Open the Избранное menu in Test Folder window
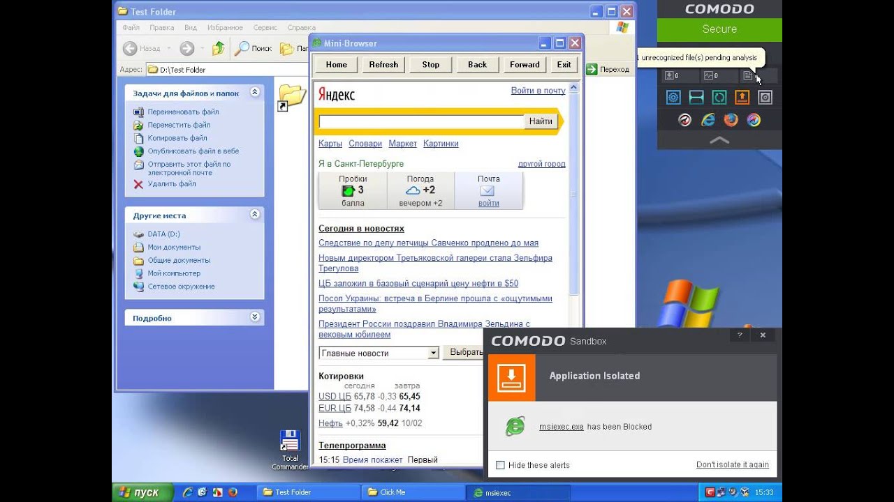The image size is (894, 502). coord(225,28)
